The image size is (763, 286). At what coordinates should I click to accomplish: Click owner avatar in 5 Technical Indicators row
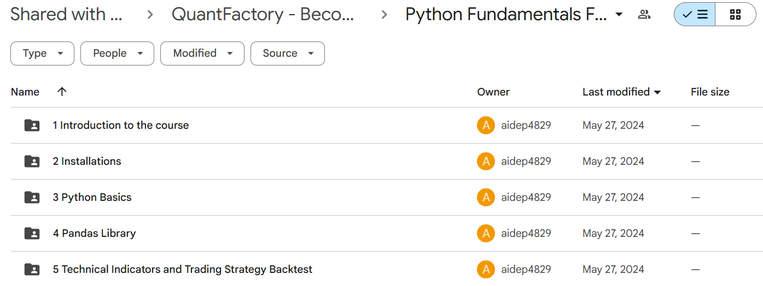coord(486,270)
